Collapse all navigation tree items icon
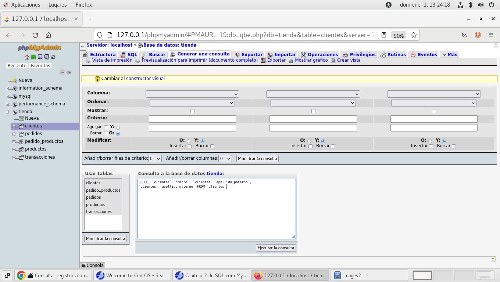 point(63,72)
